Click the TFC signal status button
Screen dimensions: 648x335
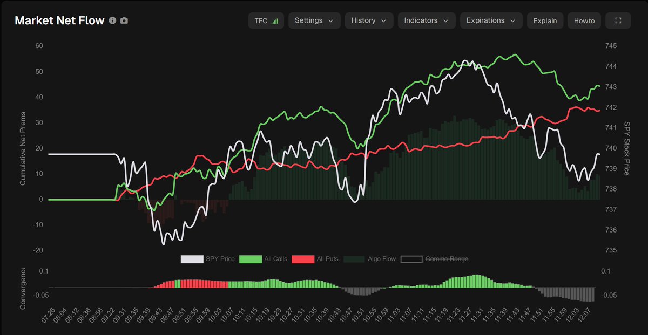click(267, 20)
